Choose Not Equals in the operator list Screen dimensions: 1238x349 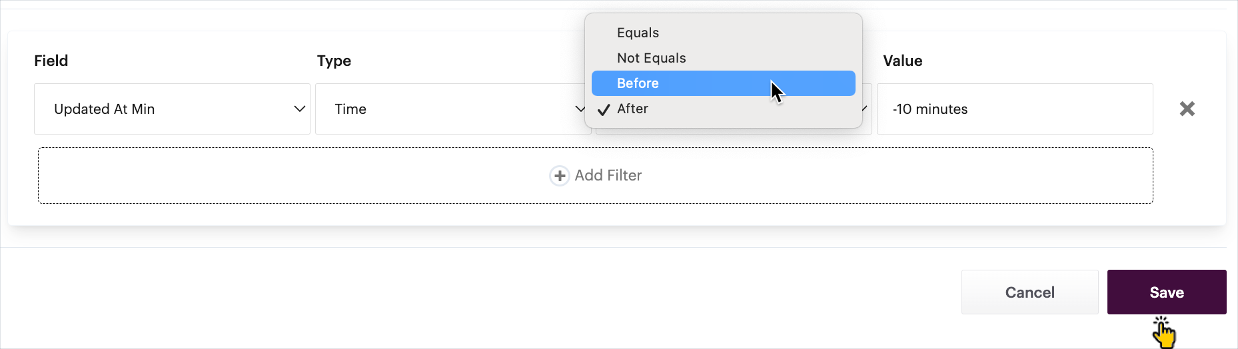651,58
